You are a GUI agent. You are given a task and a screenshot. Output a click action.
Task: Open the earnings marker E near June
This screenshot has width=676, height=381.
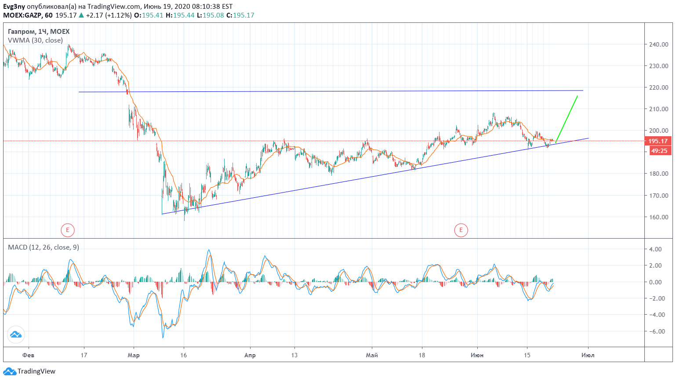click(x=461, y=229)
